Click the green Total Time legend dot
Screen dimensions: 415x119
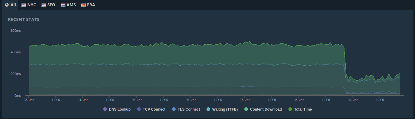[290, 109]
